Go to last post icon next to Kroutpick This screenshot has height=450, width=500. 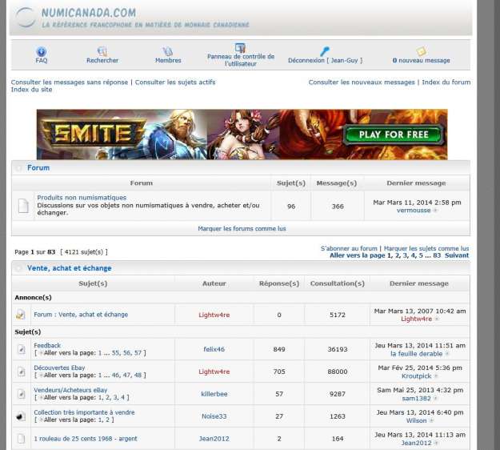pos(436,376)
